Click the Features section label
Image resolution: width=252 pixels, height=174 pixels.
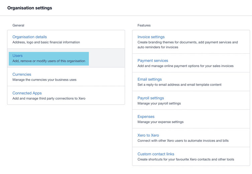[144, 25]
